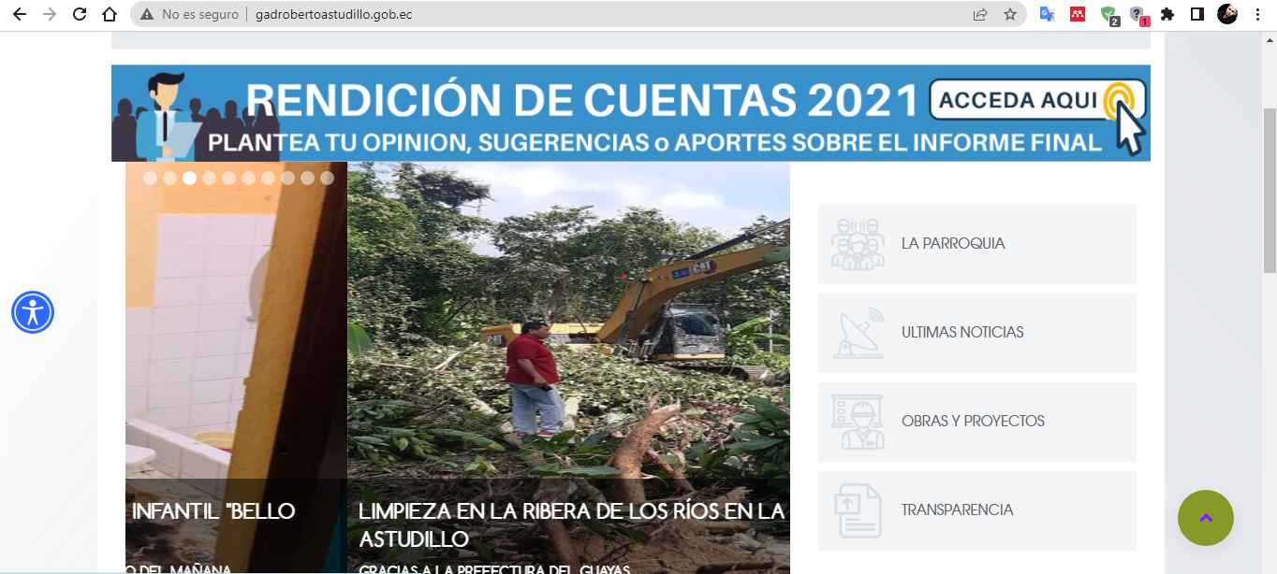
Task: Click the address bar URL field
Action: (x=562, y=14)
